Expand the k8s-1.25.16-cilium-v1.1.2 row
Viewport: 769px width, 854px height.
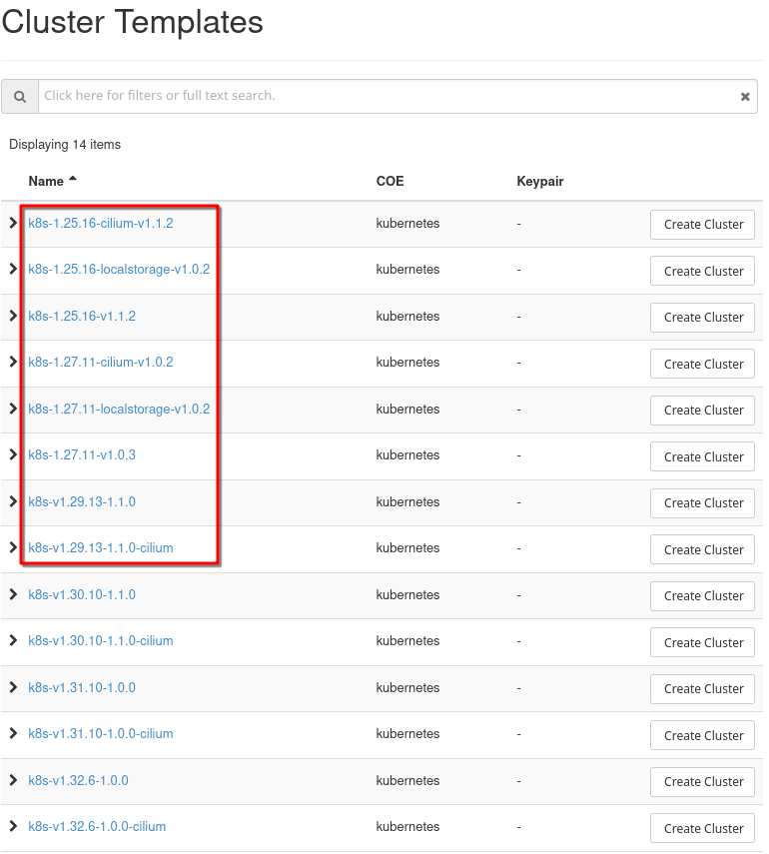(x=13, y=223)
